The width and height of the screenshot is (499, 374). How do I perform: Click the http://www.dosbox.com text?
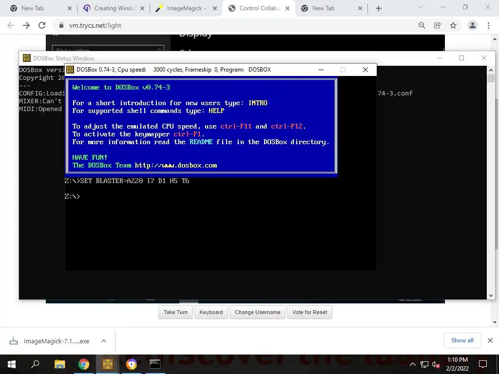[175, 166]
